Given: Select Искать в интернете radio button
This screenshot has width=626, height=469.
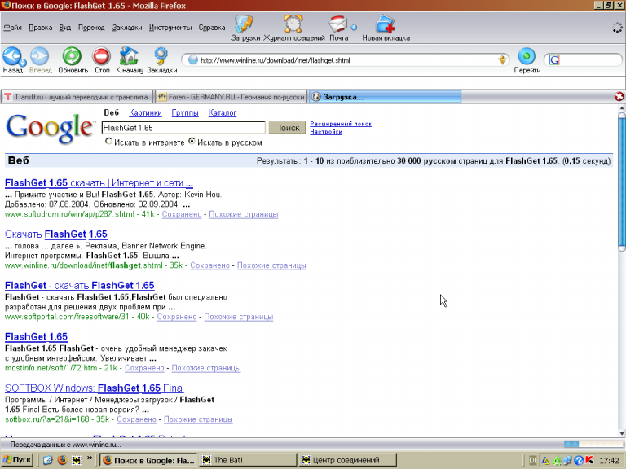Looking at the screenshot, I should (108, 142).
